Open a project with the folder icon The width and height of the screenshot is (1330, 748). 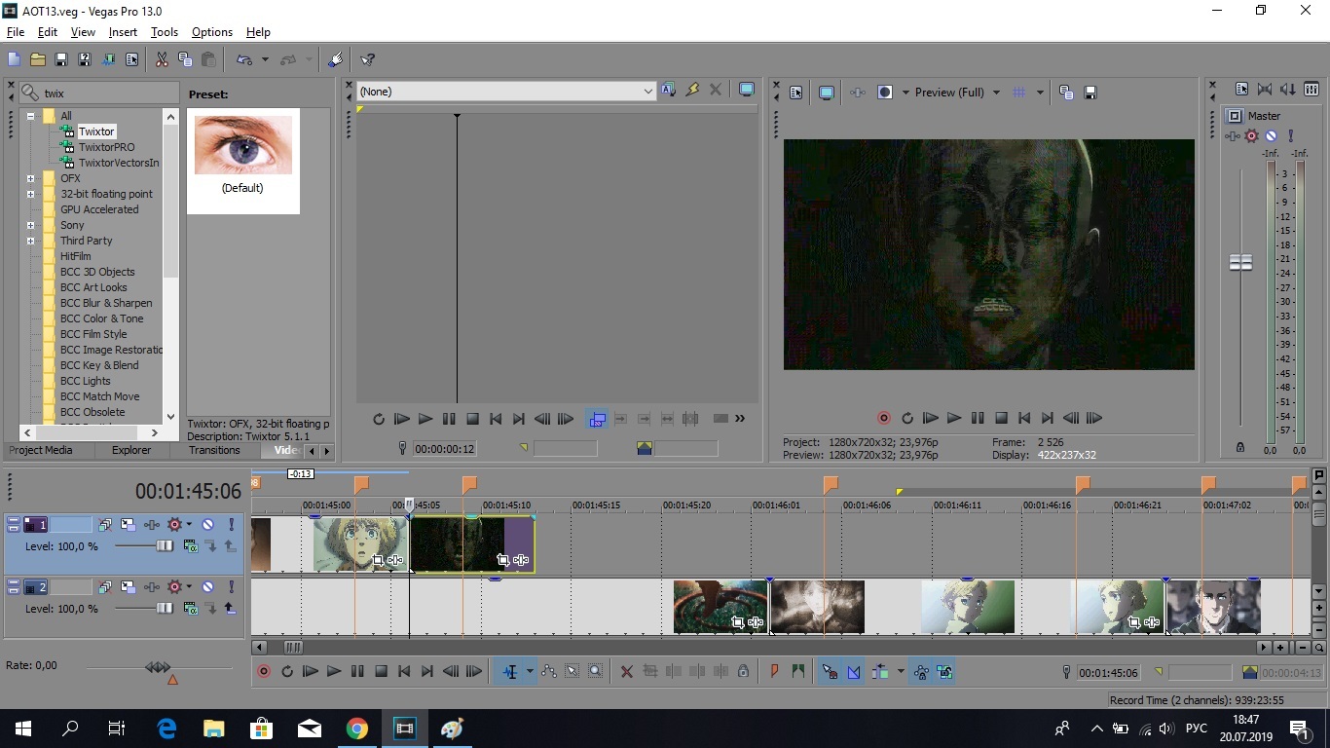tap(38, 59)
